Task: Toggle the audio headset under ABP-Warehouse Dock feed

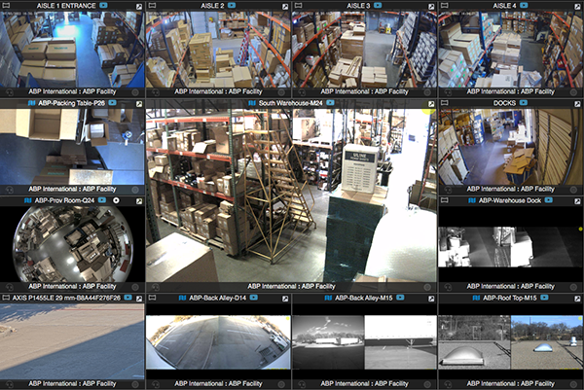Action: (x=449, y=287)
